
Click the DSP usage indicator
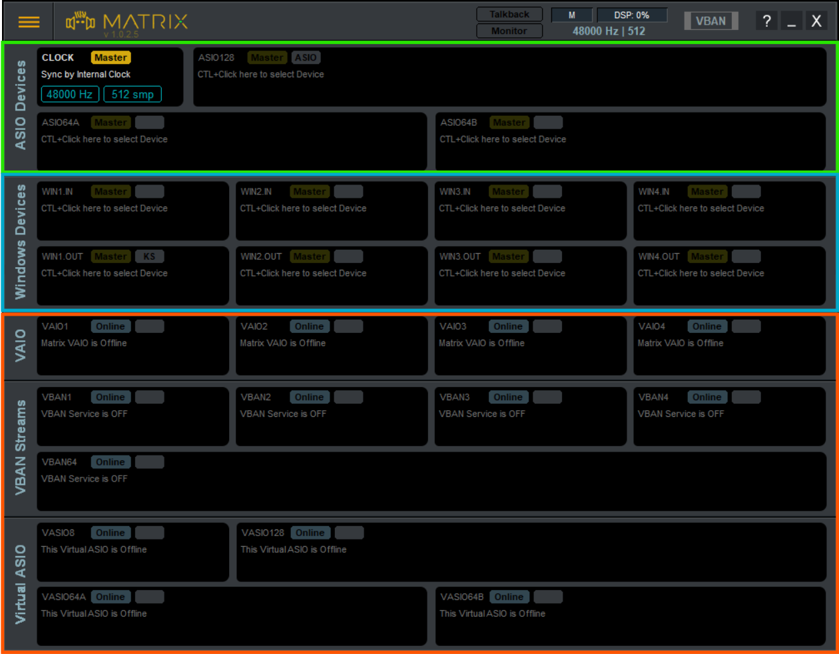click(632, 14)
